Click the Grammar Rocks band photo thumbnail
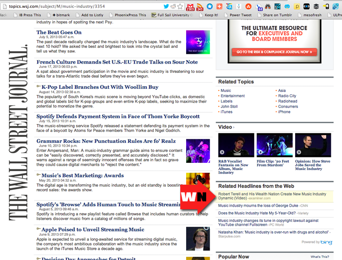Screen dimensions: 342x260 coord(198,151)
